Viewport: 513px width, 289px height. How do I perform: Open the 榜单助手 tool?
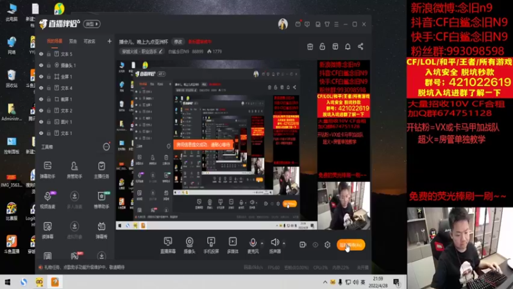coord(101,199)
